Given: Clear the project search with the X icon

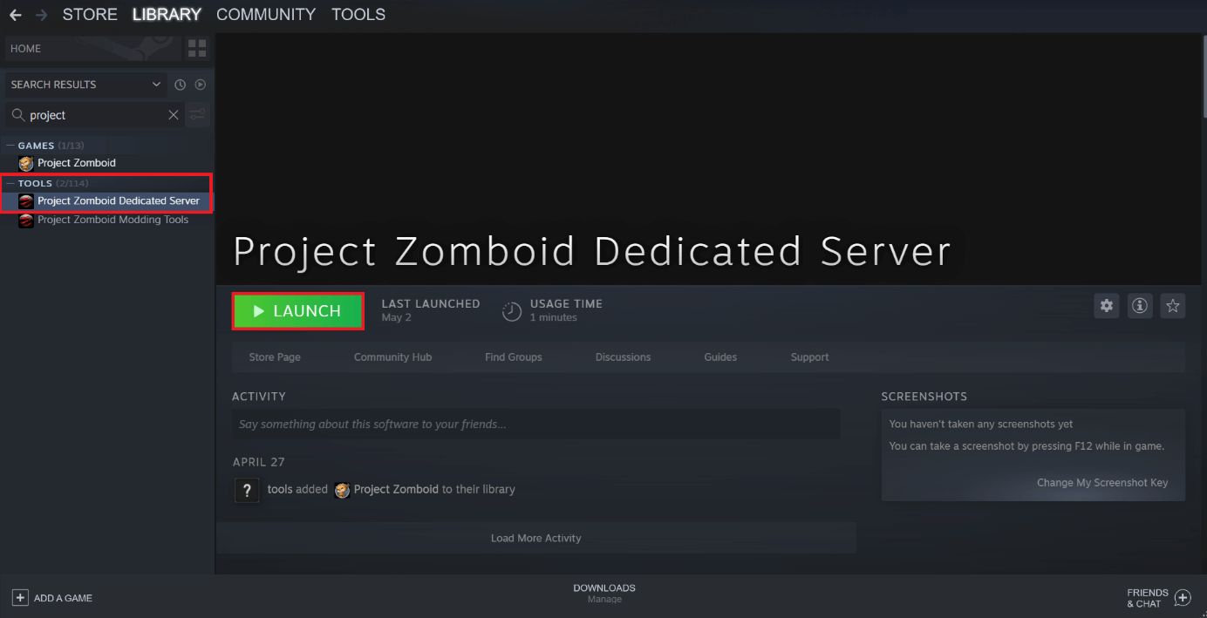Looking at the screenshot, I should tap(173, 114).
